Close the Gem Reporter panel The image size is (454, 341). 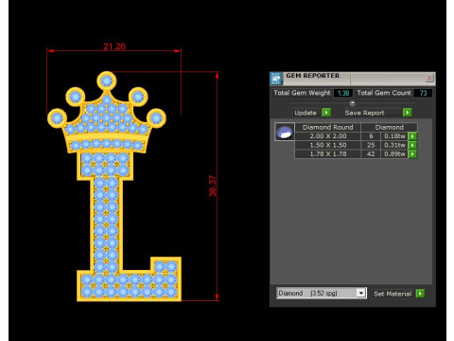(429, 78)
